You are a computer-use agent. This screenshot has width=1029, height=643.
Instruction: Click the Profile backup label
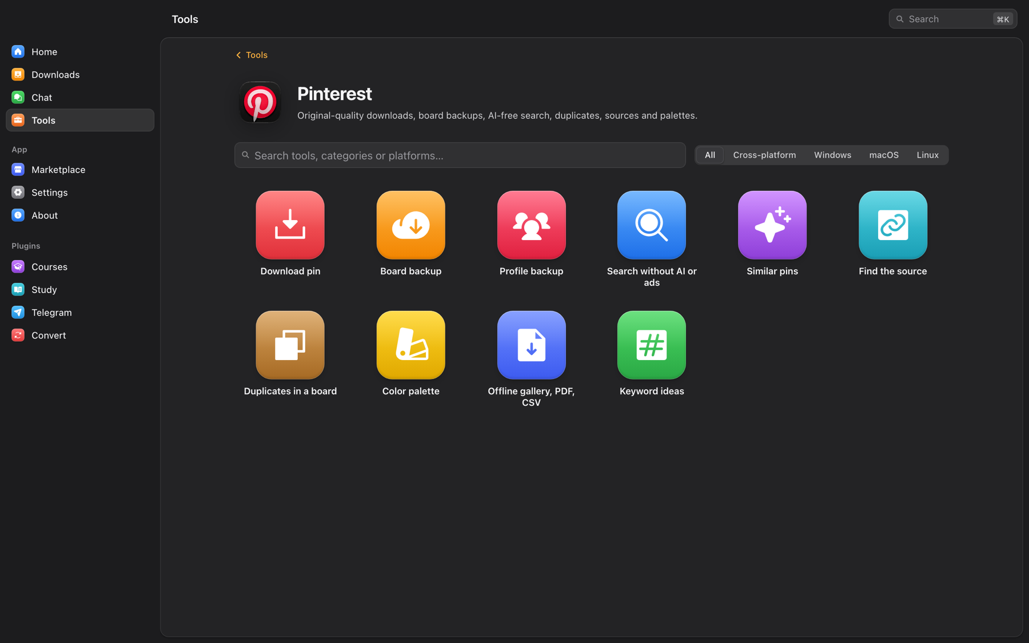click(531, 271)
